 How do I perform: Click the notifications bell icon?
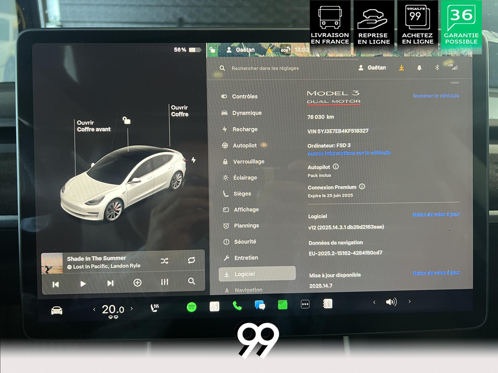click(x=419, y=68)
